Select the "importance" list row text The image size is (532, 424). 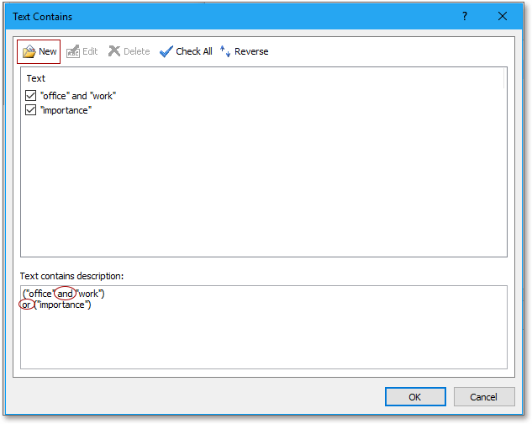point(66,110)
